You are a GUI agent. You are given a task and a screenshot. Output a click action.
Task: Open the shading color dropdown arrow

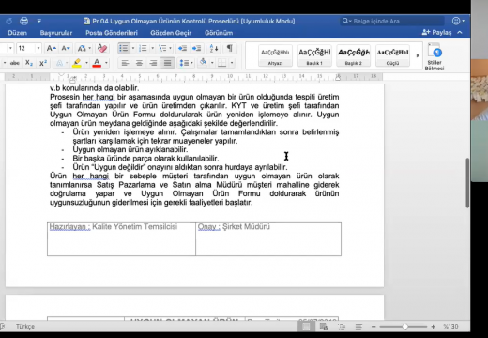click(212, 63)
